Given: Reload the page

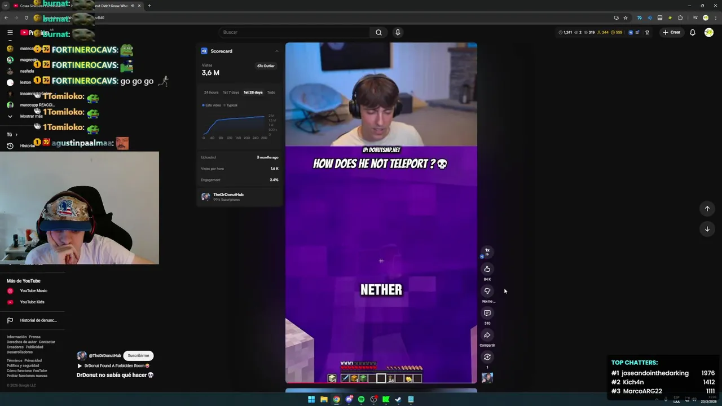Looking at the screenshot, I should pos(26,17).
